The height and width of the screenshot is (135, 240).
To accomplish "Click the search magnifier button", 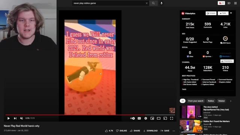I will [x=153, y=3].
